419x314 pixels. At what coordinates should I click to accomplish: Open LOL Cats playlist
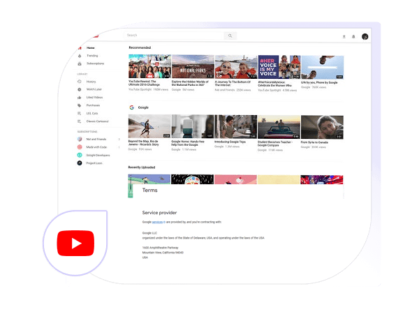[x=92, y=114]
